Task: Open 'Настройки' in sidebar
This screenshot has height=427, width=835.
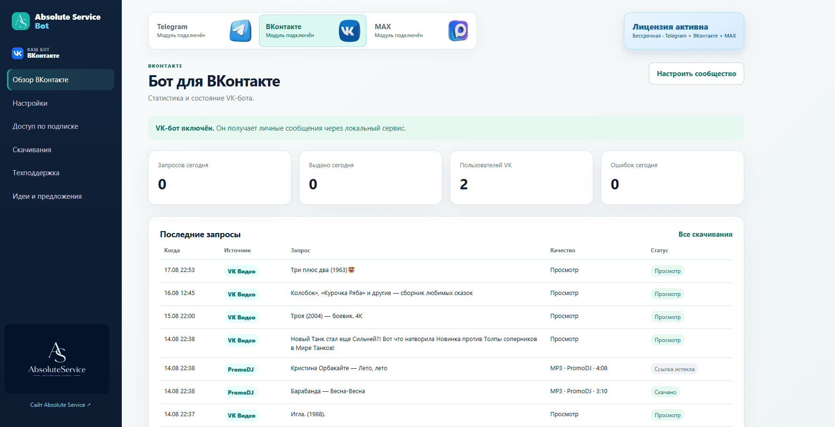Action: pos(61,103)
